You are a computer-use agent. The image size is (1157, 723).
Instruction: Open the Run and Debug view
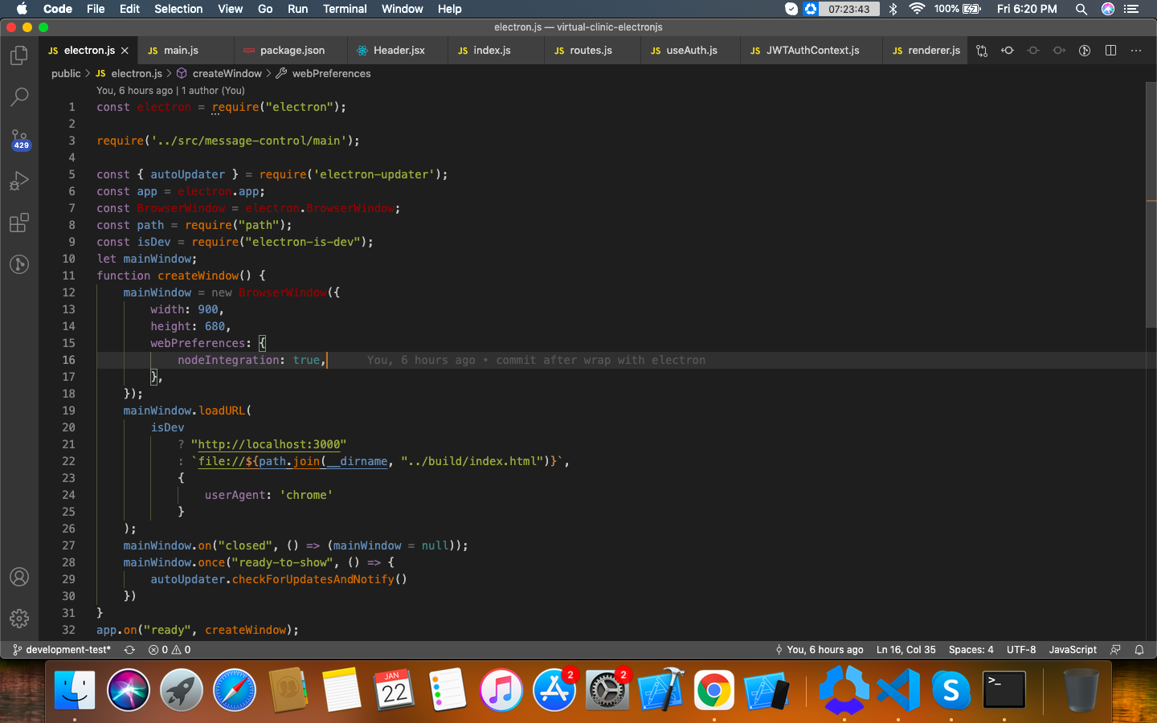click(x=19, y=181)
